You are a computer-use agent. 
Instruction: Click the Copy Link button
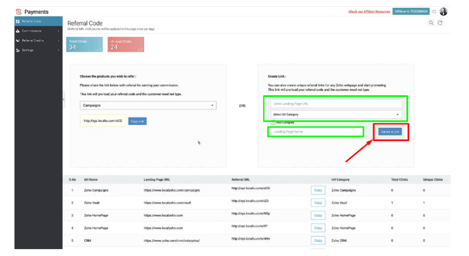coord(137,121)
